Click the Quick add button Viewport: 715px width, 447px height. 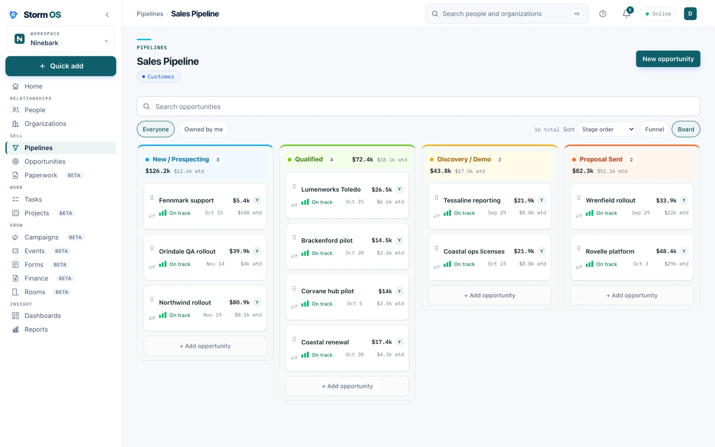(61, 66)
